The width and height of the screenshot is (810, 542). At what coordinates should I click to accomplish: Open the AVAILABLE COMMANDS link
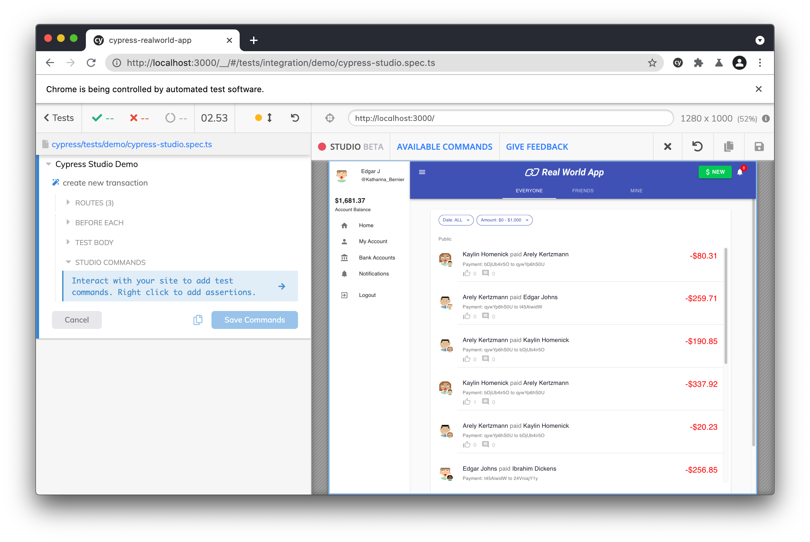pos(444,147)
